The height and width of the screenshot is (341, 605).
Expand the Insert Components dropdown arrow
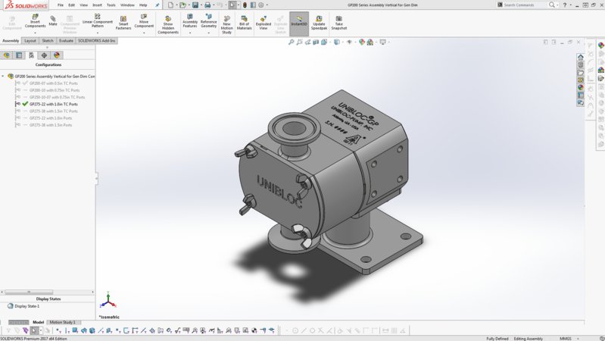pyautogui.click(x=35, y=33)
